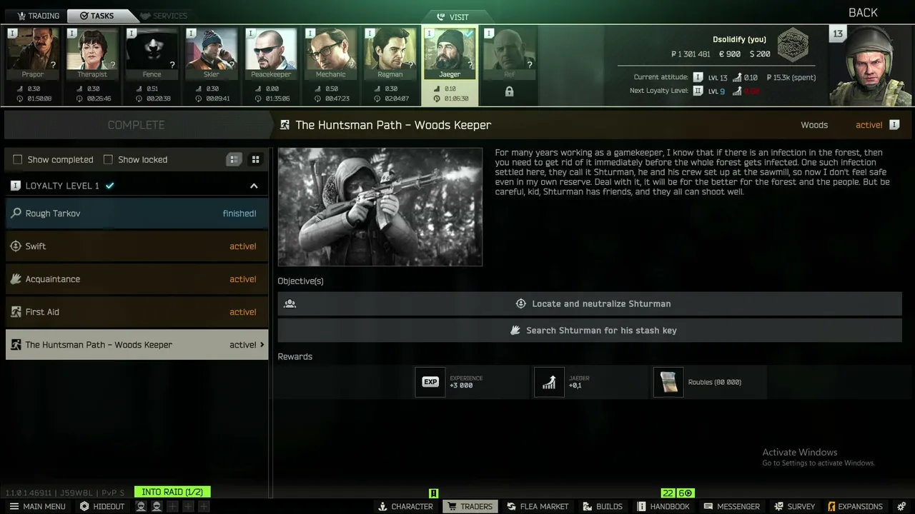Open the Character screen
This screenshot has width=915, height=514.
coord(406,506)
